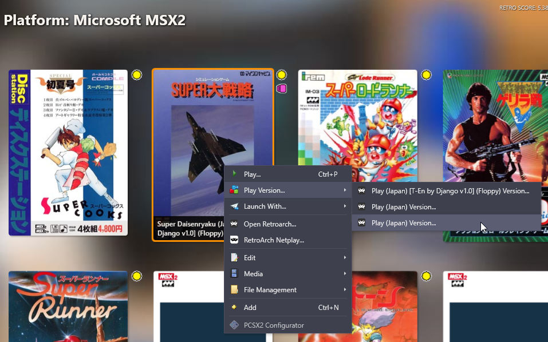Play the T-En by Django v1.0 Floppy version
Viewport: 548px width, 342px height.
[x=446, y=191]
